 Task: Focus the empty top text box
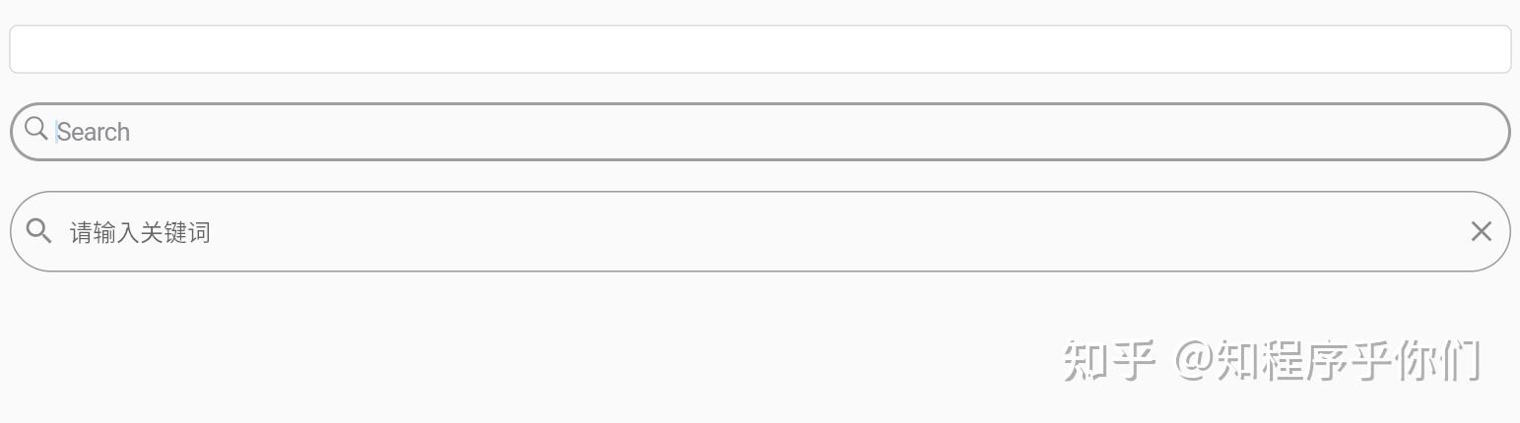760,49
